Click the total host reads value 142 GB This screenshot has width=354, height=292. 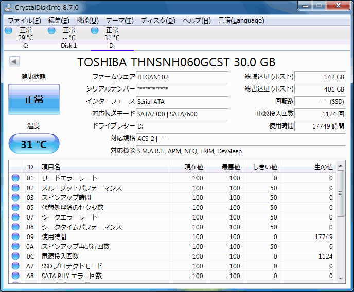pyautogui.click(x=320, y=77)
